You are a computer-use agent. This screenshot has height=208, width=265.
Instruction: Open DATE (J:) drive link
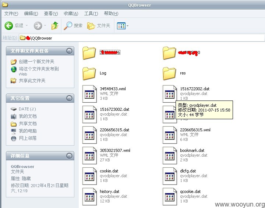coord(27,109)
